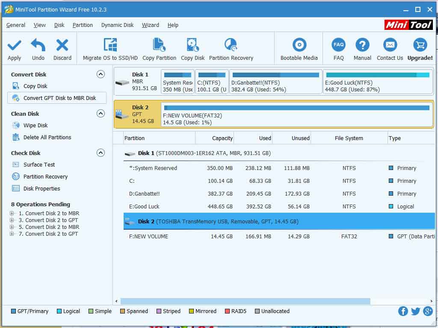Open the Dynamic Disk menu
The width and height of the screenshot is (438, 328).
(117, 25)
